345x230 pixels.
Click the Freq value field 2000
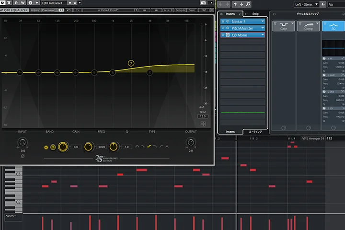(x=102, y=147)
